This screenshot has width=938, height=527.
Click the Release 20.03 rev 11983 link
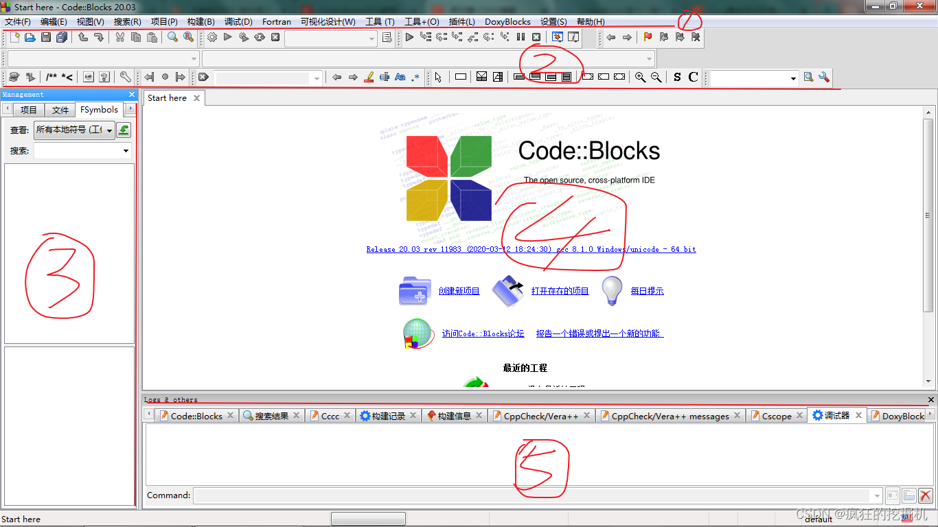click(531, 249)
